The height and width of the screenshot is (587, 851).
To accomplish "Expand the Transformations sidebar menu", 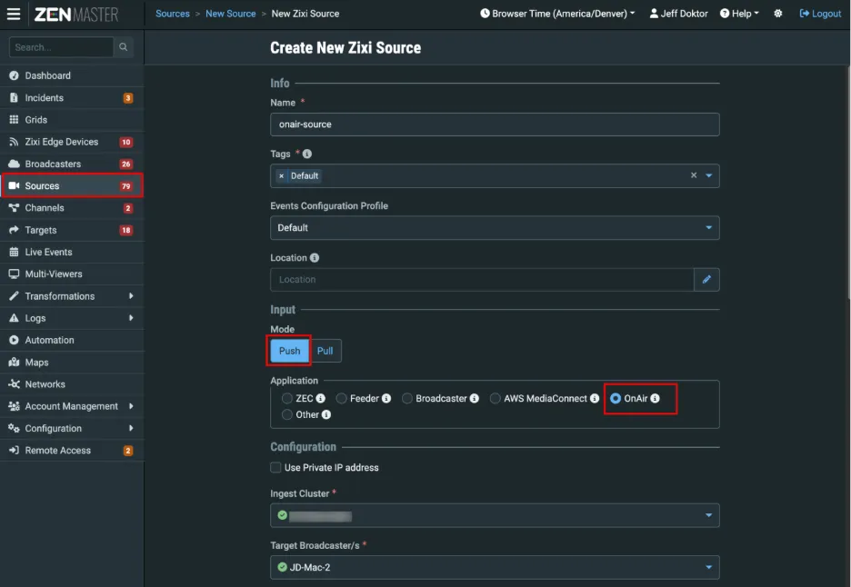I will point(72,296).
